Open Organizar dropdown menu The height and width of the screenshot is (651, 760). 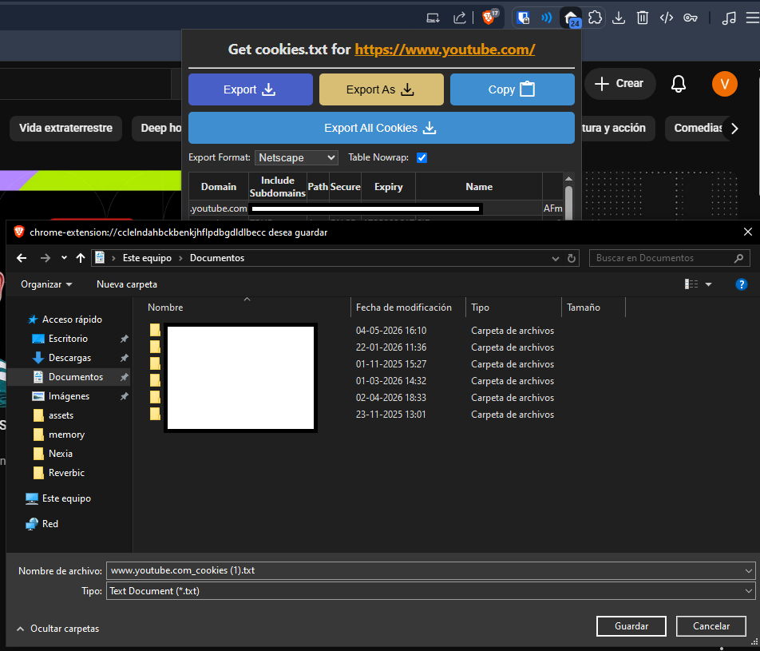pyautogui.click(x=46, y=284)
